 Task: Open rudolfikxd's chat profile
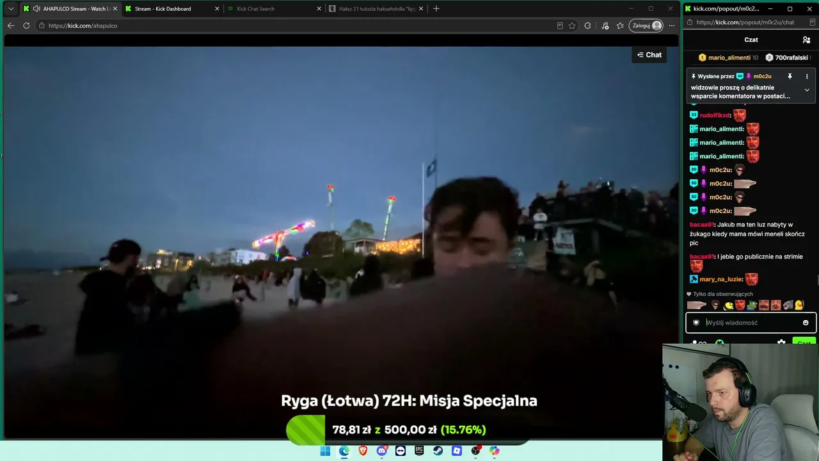[x=715, y=115]
